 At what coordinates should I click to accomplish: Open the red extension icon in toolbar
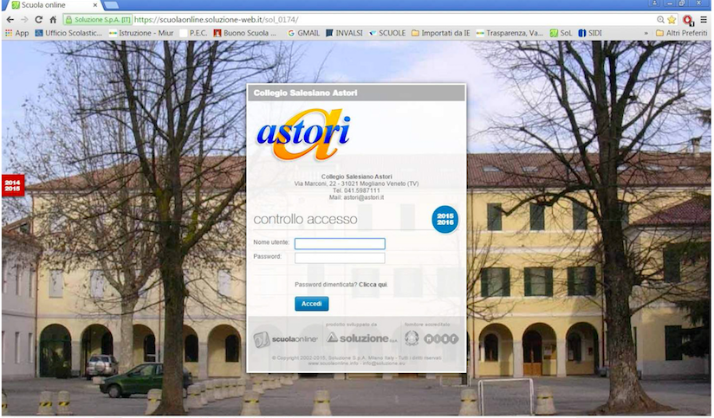pos(688,20)
